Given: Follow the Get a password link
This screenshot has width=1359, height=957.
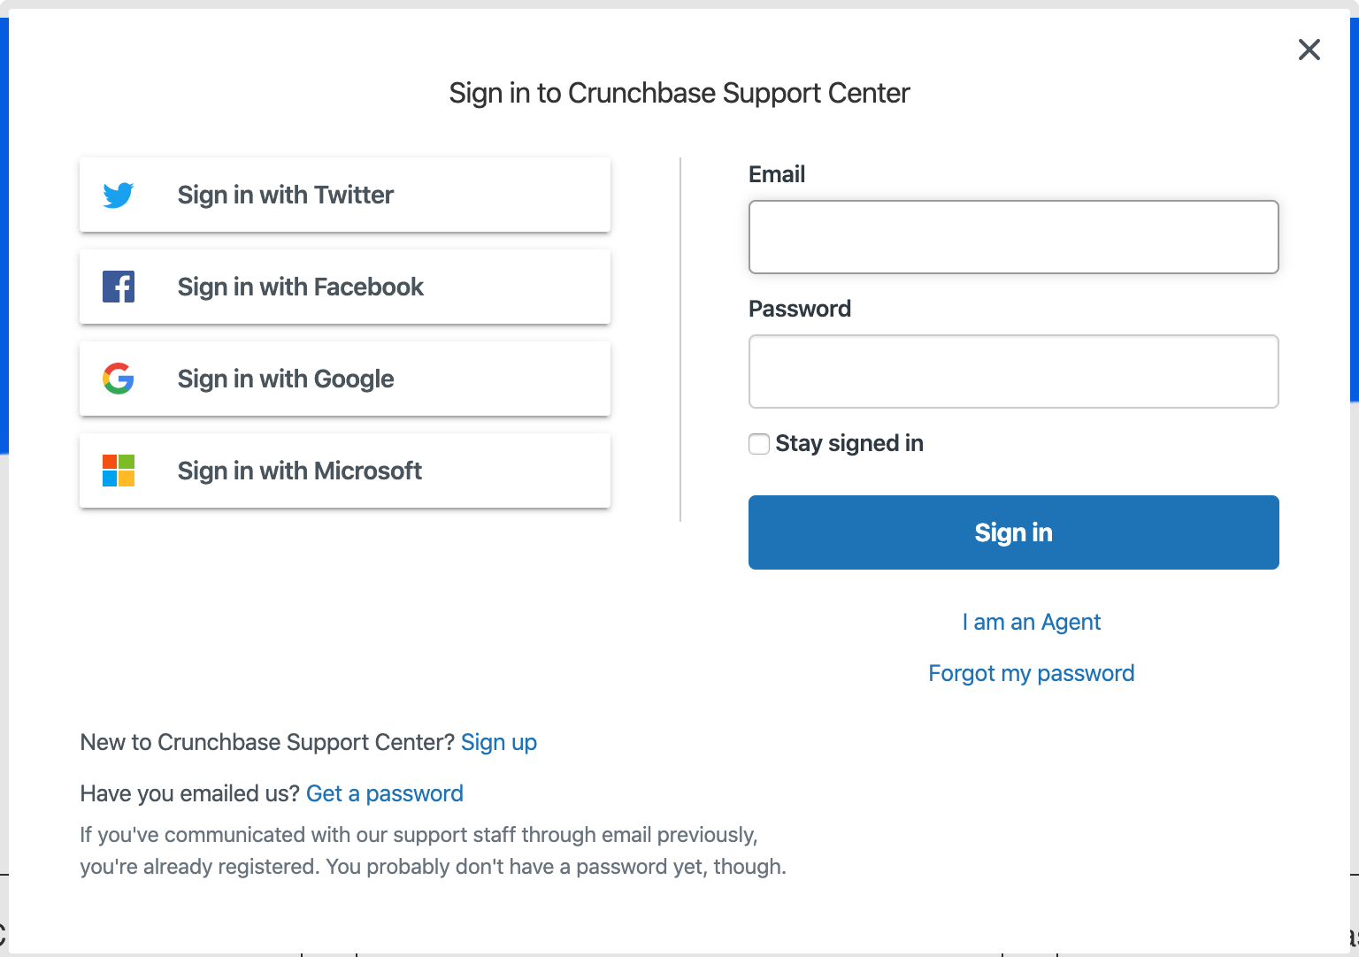Looking at the screenshot, I should (385, 793).
